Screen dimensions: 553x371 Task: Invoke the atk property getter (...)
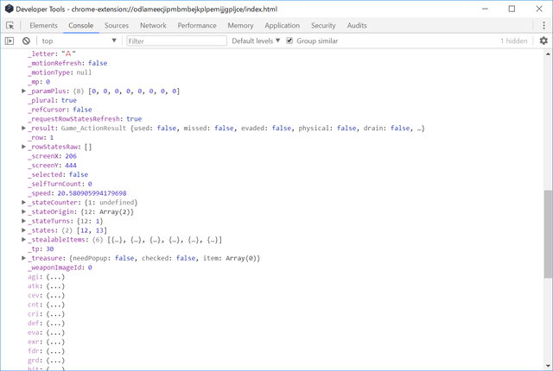(x=55, y=286)
